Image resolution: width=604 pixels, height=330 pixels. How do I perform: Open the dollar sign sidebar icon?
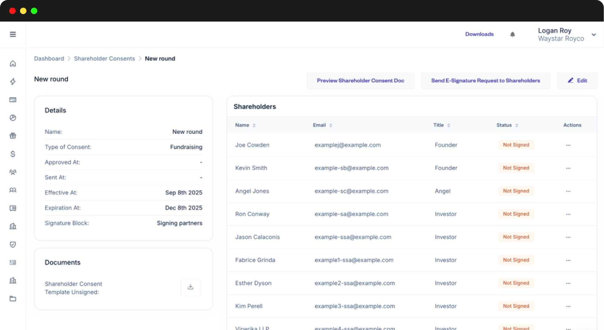[x=13, y=154]
